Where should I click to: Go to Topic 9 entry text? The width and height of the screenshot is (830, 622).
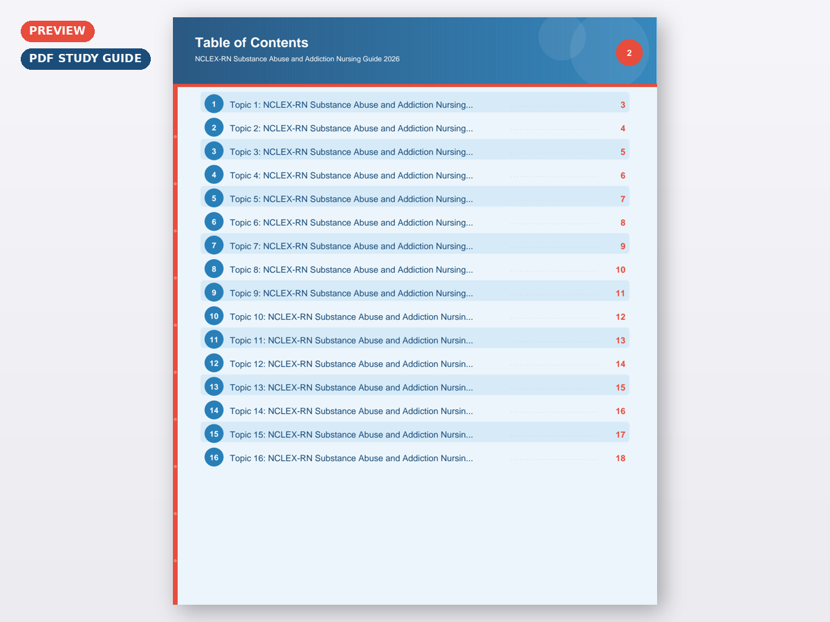(351, 293)
